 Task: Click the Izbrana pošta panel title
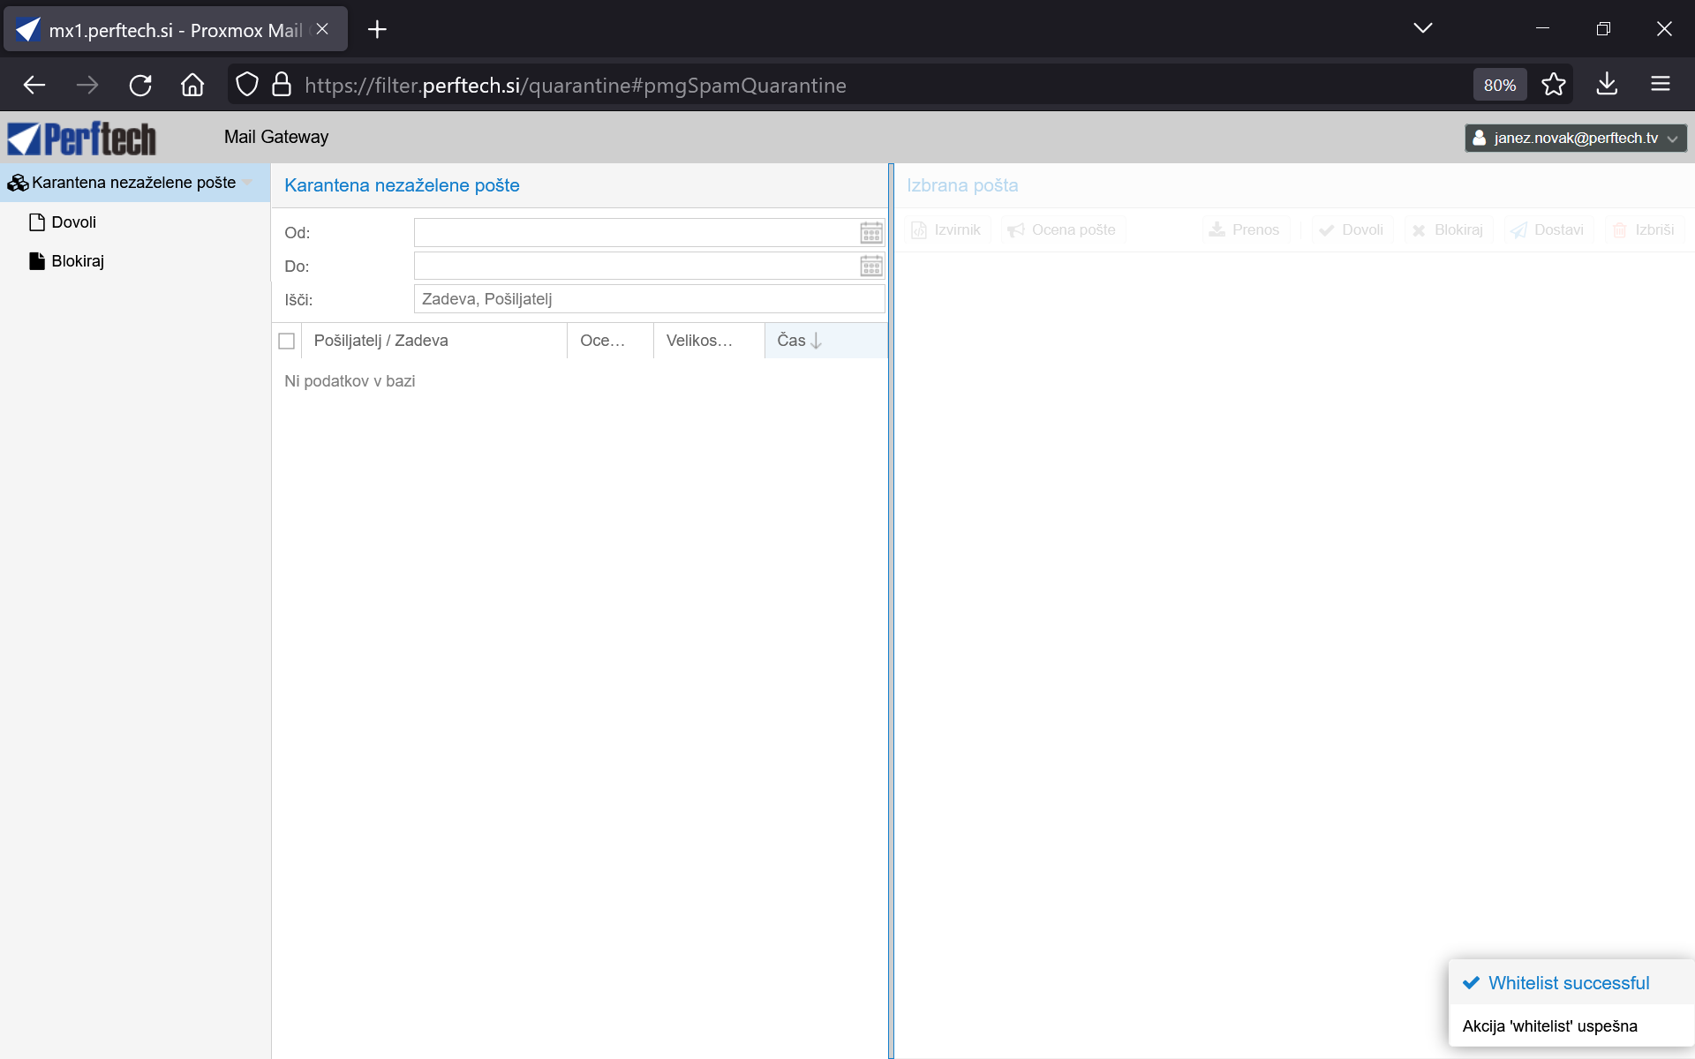click(x=962, y=185)
